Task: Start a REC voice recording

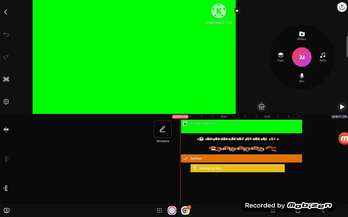Action: click(x=301, y=78)
